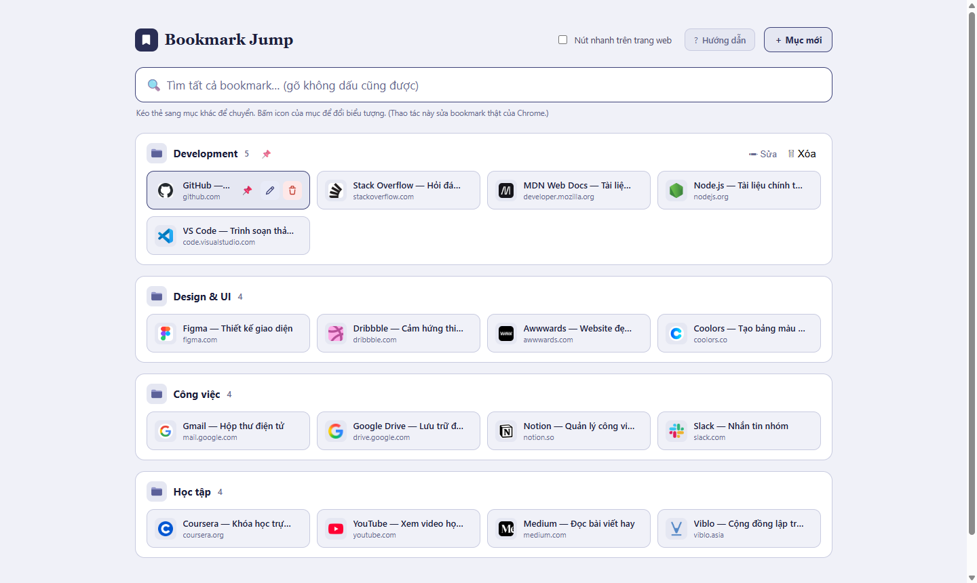This screenshot has width=977, height=583.
Task: Open the Google Drive bookmark card
Action: click(x=398, y=431)
